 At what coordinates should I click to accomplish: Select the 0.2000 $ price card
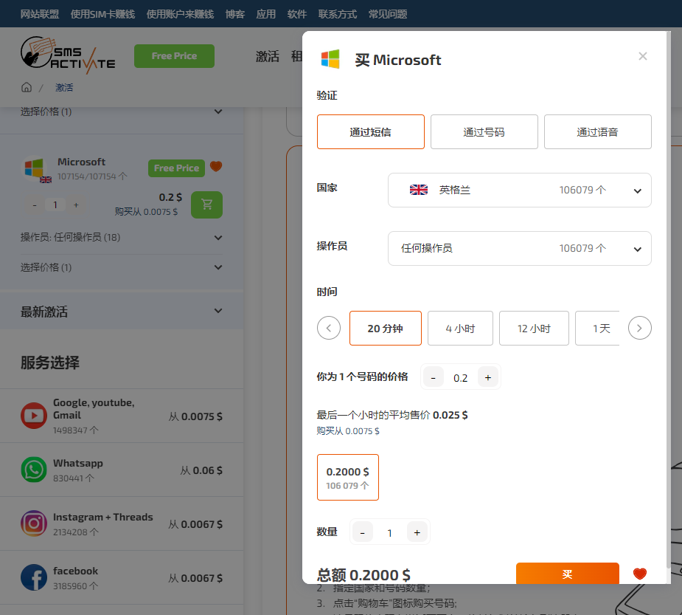(348, 478)
